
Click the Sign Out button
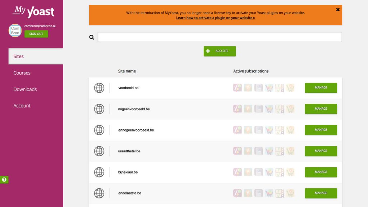coord(36,34)
